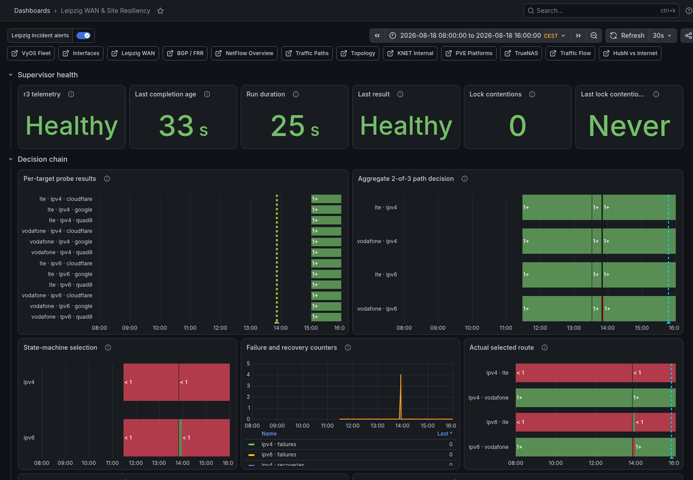Open the TrueNAS dashboard link
This screenshot has height=480, width=693.
click(521, 53)
